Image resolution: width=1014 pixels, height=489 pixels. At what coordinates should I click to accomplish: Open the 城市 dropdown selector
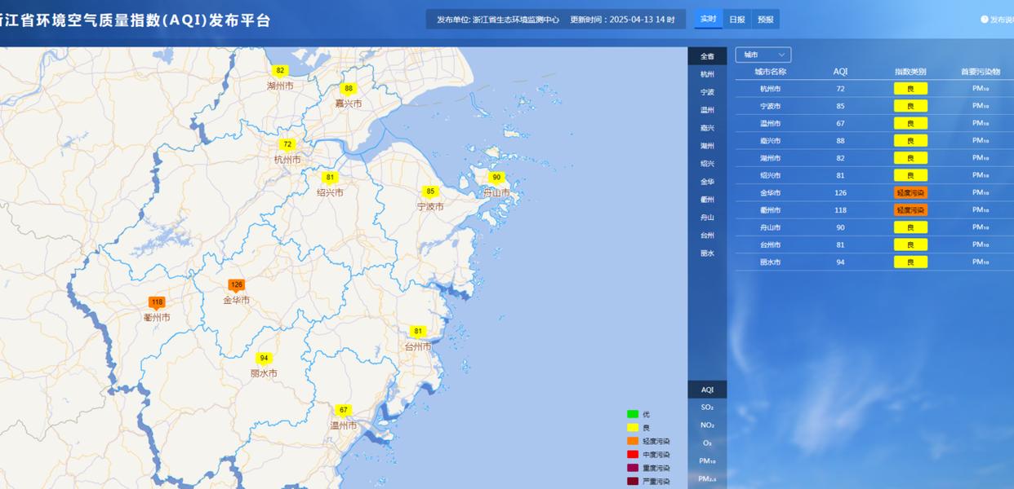coord(763,55)
